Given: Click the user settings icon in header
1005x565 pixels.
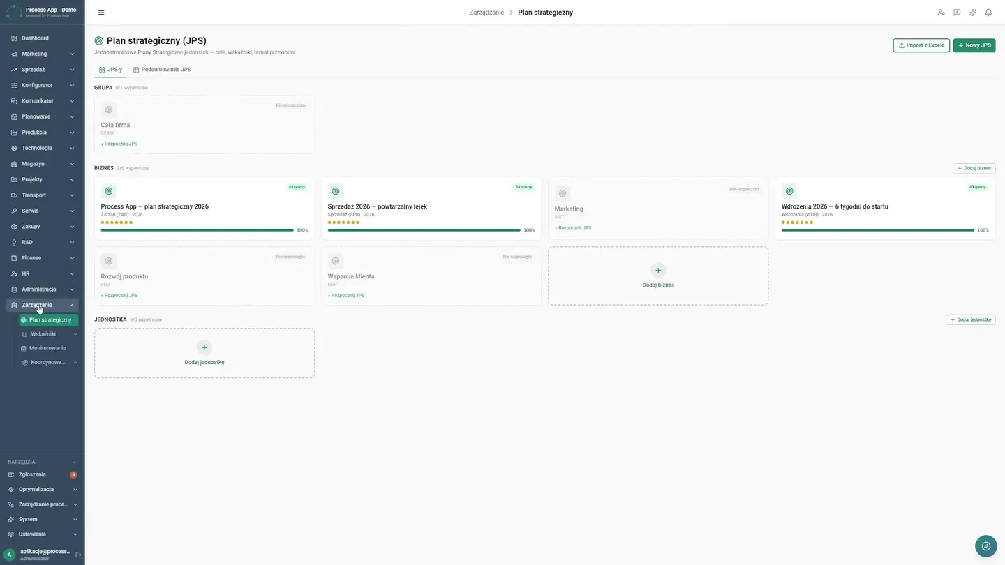Looking at the screenshot, I should (941, 13).
